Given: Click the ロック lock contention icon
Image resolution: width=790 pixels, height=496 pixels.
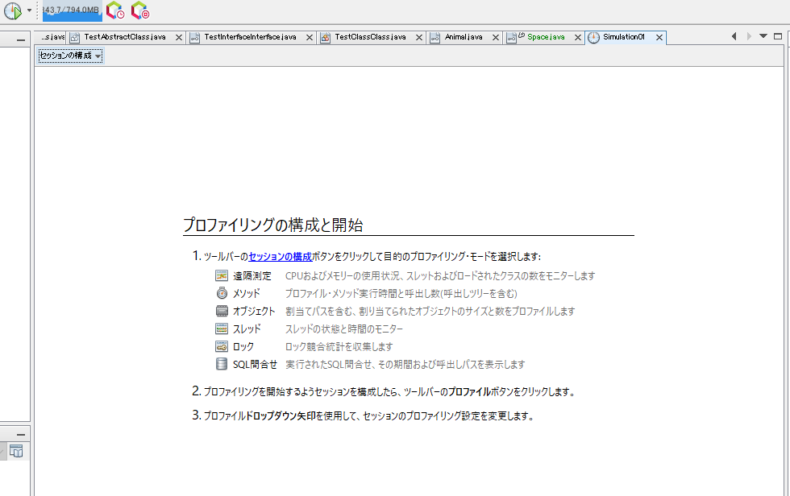Looking at the screenshot, I should 222,346.
